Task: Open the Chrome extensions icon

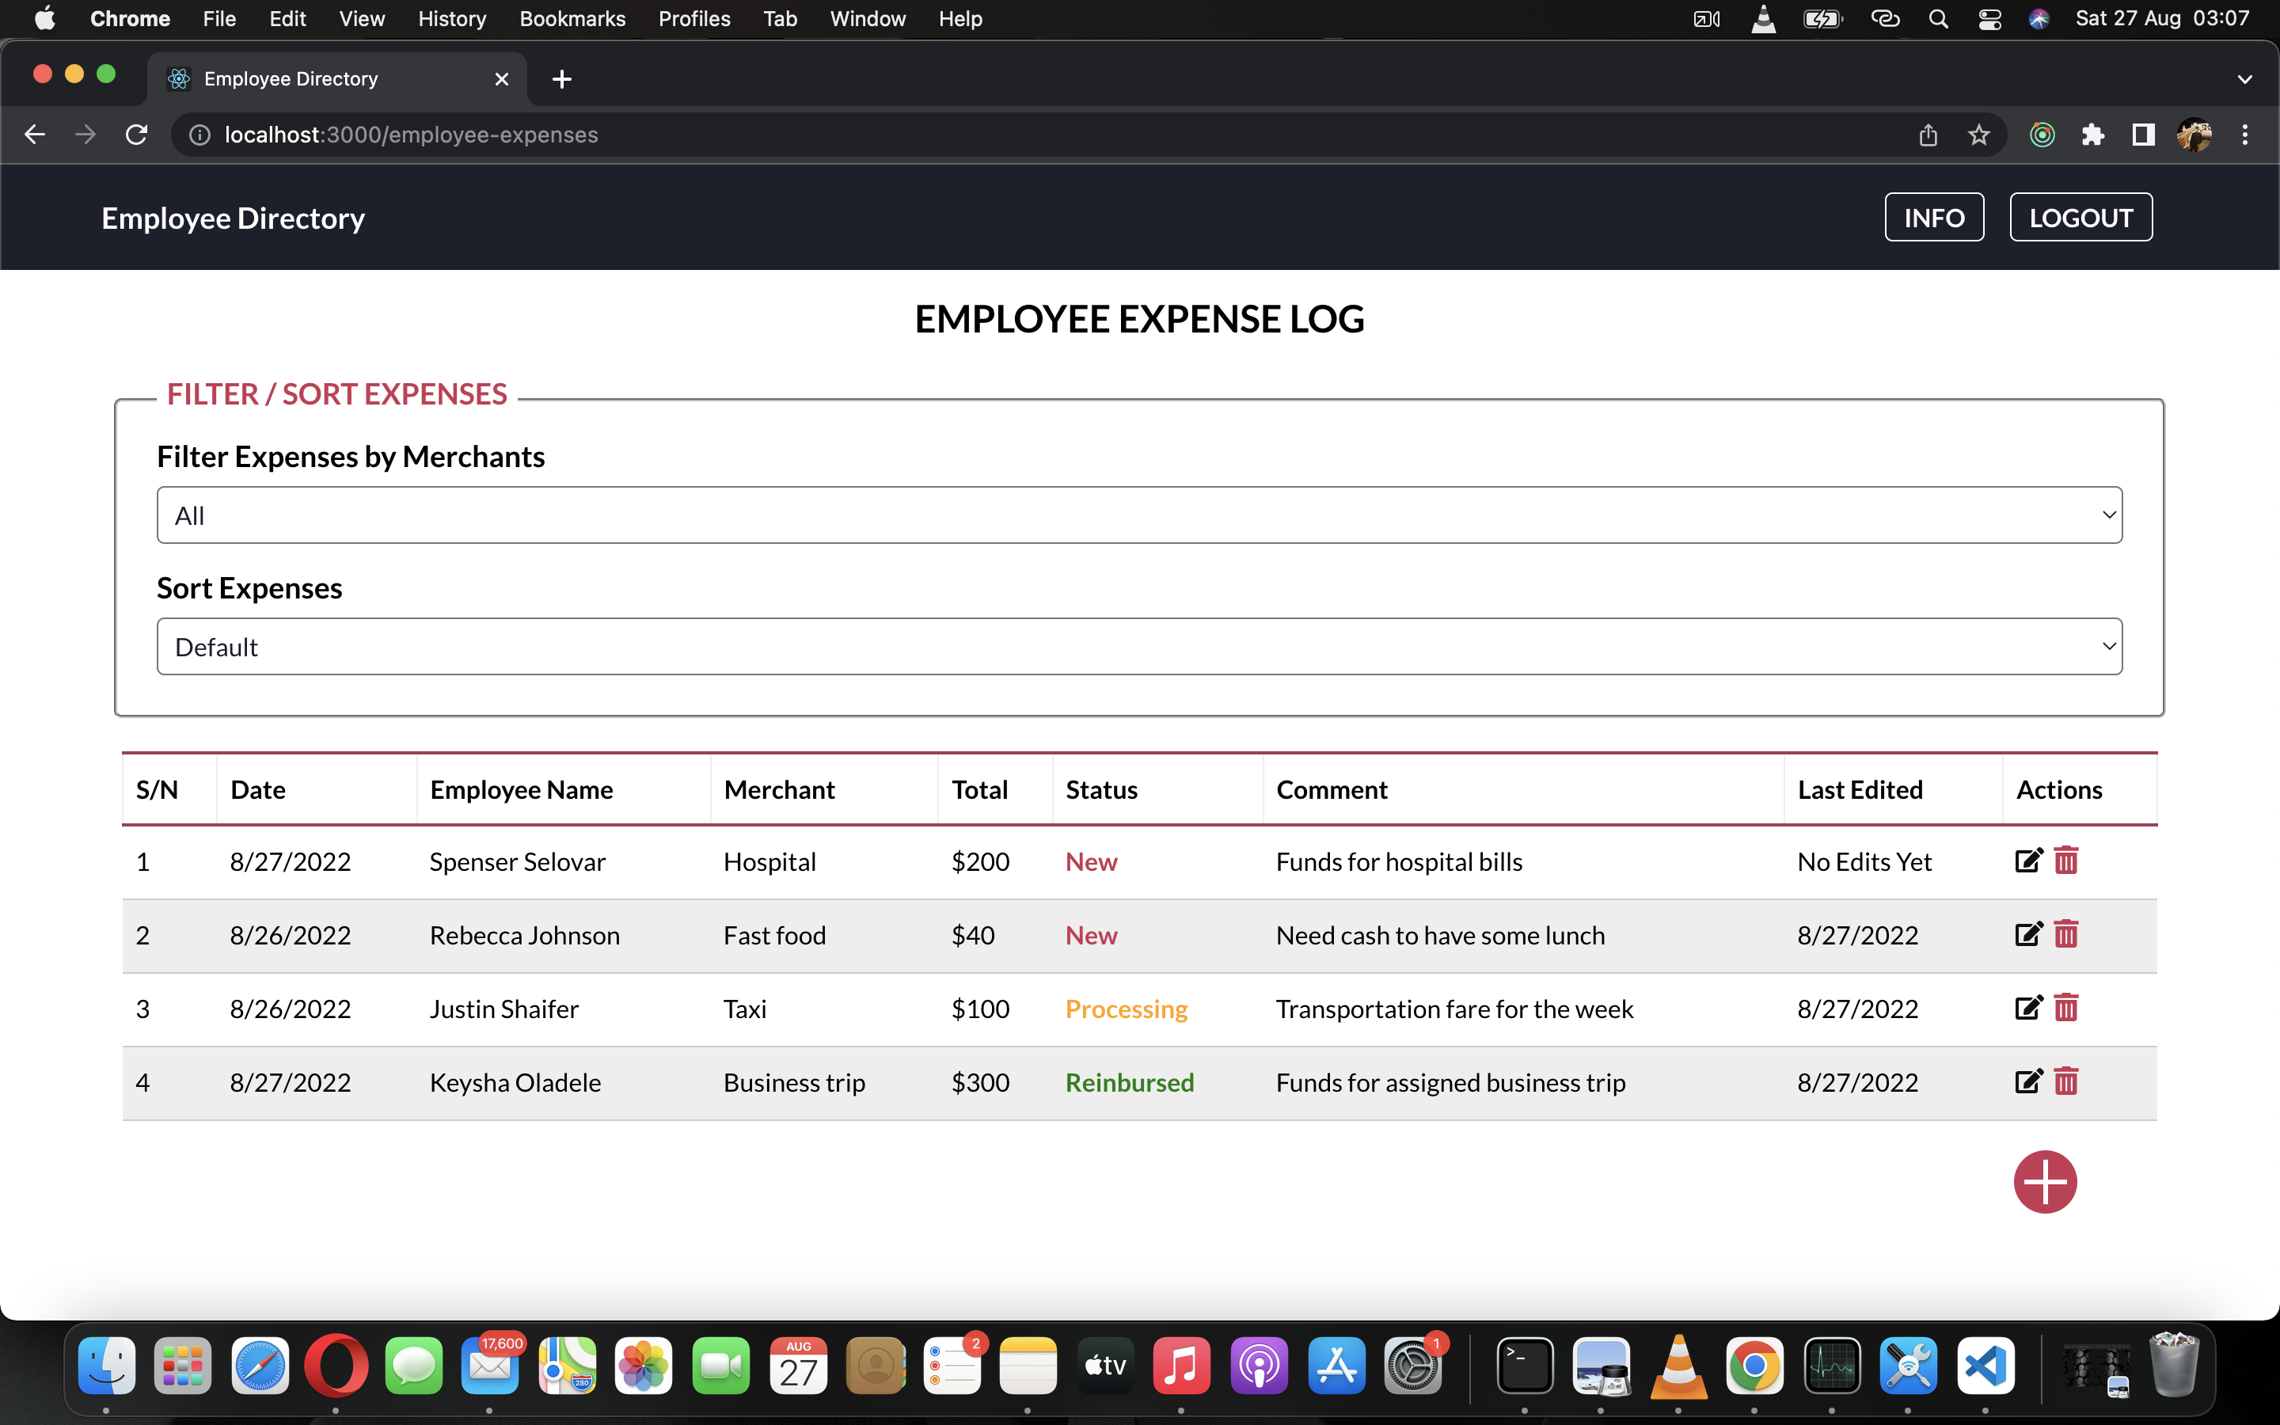Action: tap(2092, 135)
